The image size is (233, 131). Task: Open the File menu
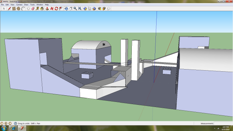pyautogui.click(x=3, y=5)
